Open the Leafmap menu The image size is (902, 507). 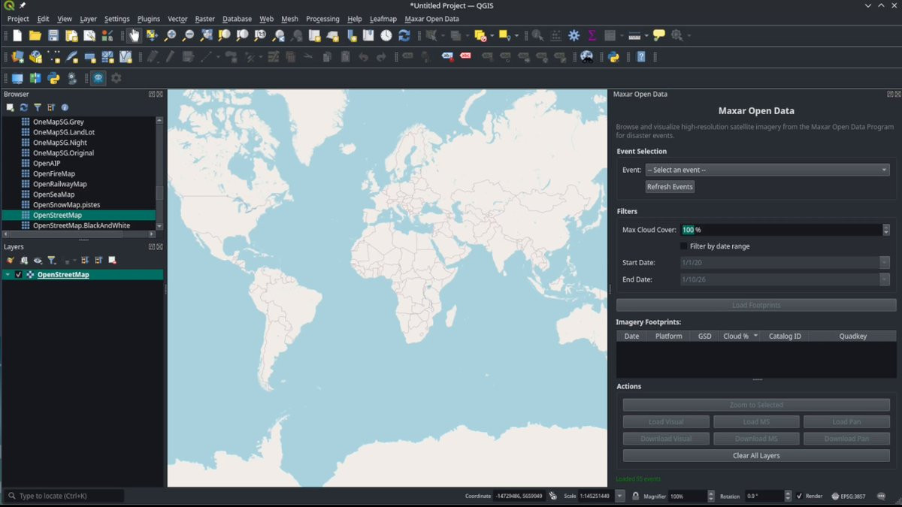coord(383,19)
